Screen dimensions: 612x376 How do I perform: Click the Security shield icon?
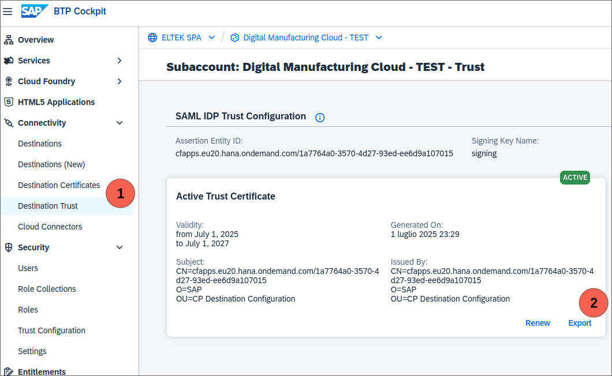click(9, 247)
